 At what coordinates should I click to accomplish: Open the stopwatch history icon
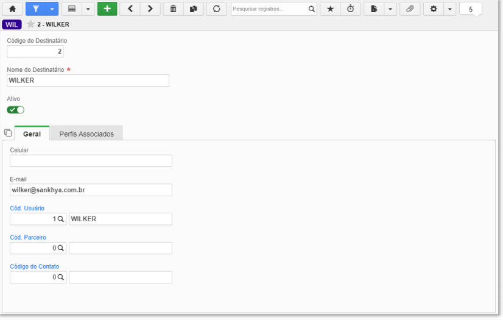tap(351, 9)
